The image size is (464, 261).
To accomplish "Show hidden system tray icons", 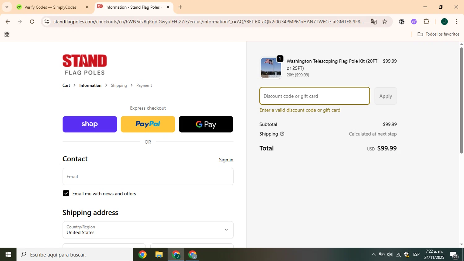I will point(374,254).
